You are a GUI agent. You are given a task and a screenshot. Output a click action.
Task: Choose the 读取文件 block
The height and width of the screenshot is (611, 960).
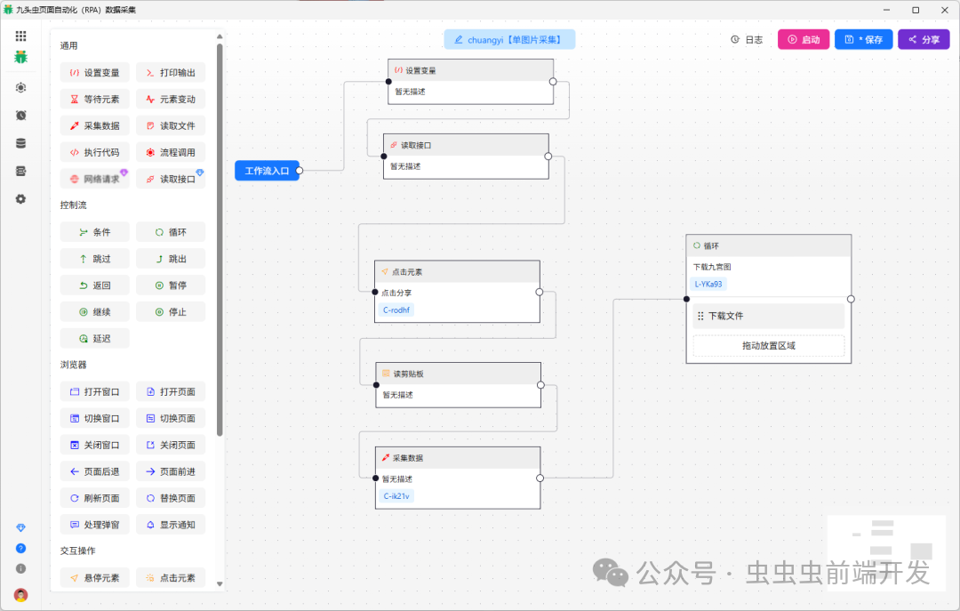[171, 125]
